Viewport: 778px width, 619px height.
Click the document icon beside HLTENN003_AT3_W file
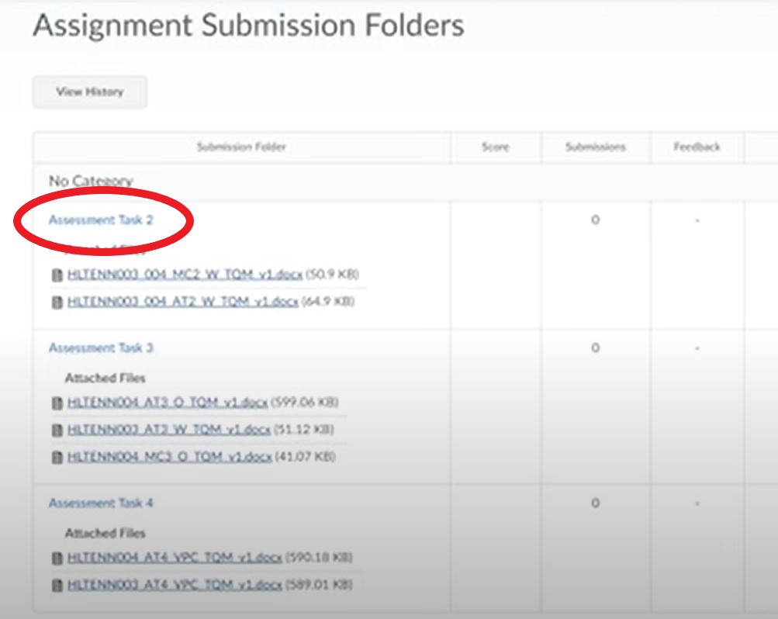56,429
